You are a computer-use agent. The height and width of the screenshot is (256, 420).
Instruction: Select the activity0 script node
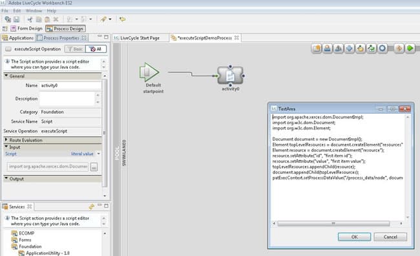click(230, 76)
